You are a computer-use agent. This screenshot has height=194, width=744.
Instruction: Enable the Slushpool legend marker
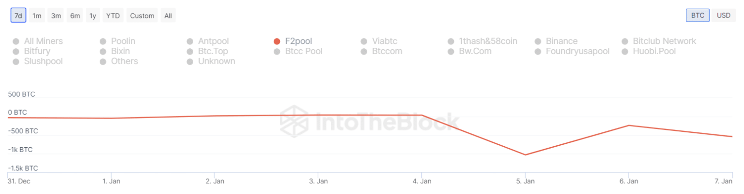(x=16, y=61)
